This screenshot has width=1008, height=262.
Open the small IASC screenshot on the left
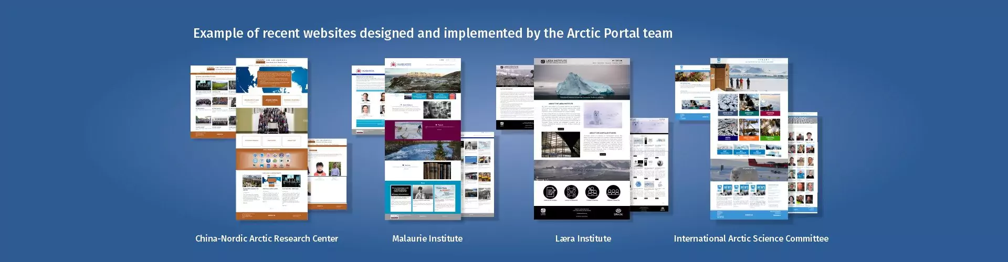click(692, 93)
